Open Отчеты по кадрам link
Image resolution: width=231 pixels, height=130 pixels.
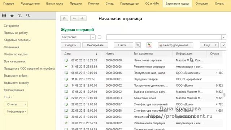16,54
